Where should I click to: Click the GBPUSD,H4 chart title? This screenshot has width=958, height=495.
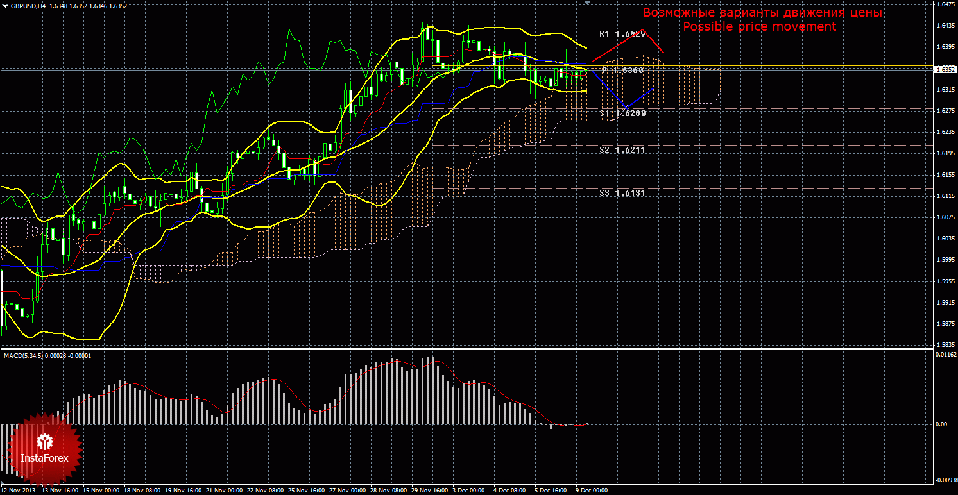tap(28, 6)
